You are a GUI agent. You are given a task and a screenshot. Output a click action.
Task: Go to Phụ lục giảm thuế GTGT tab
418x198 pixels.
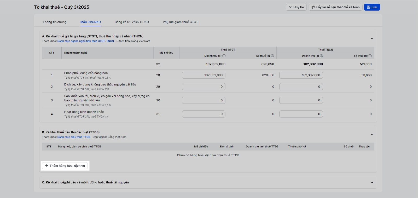pyautogui.click(x=180, y=22)
